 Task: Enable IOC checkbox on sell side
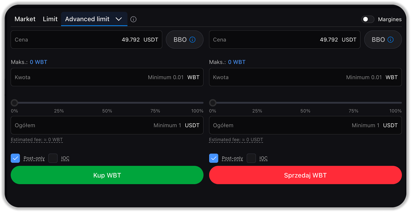tap(251, 158)
